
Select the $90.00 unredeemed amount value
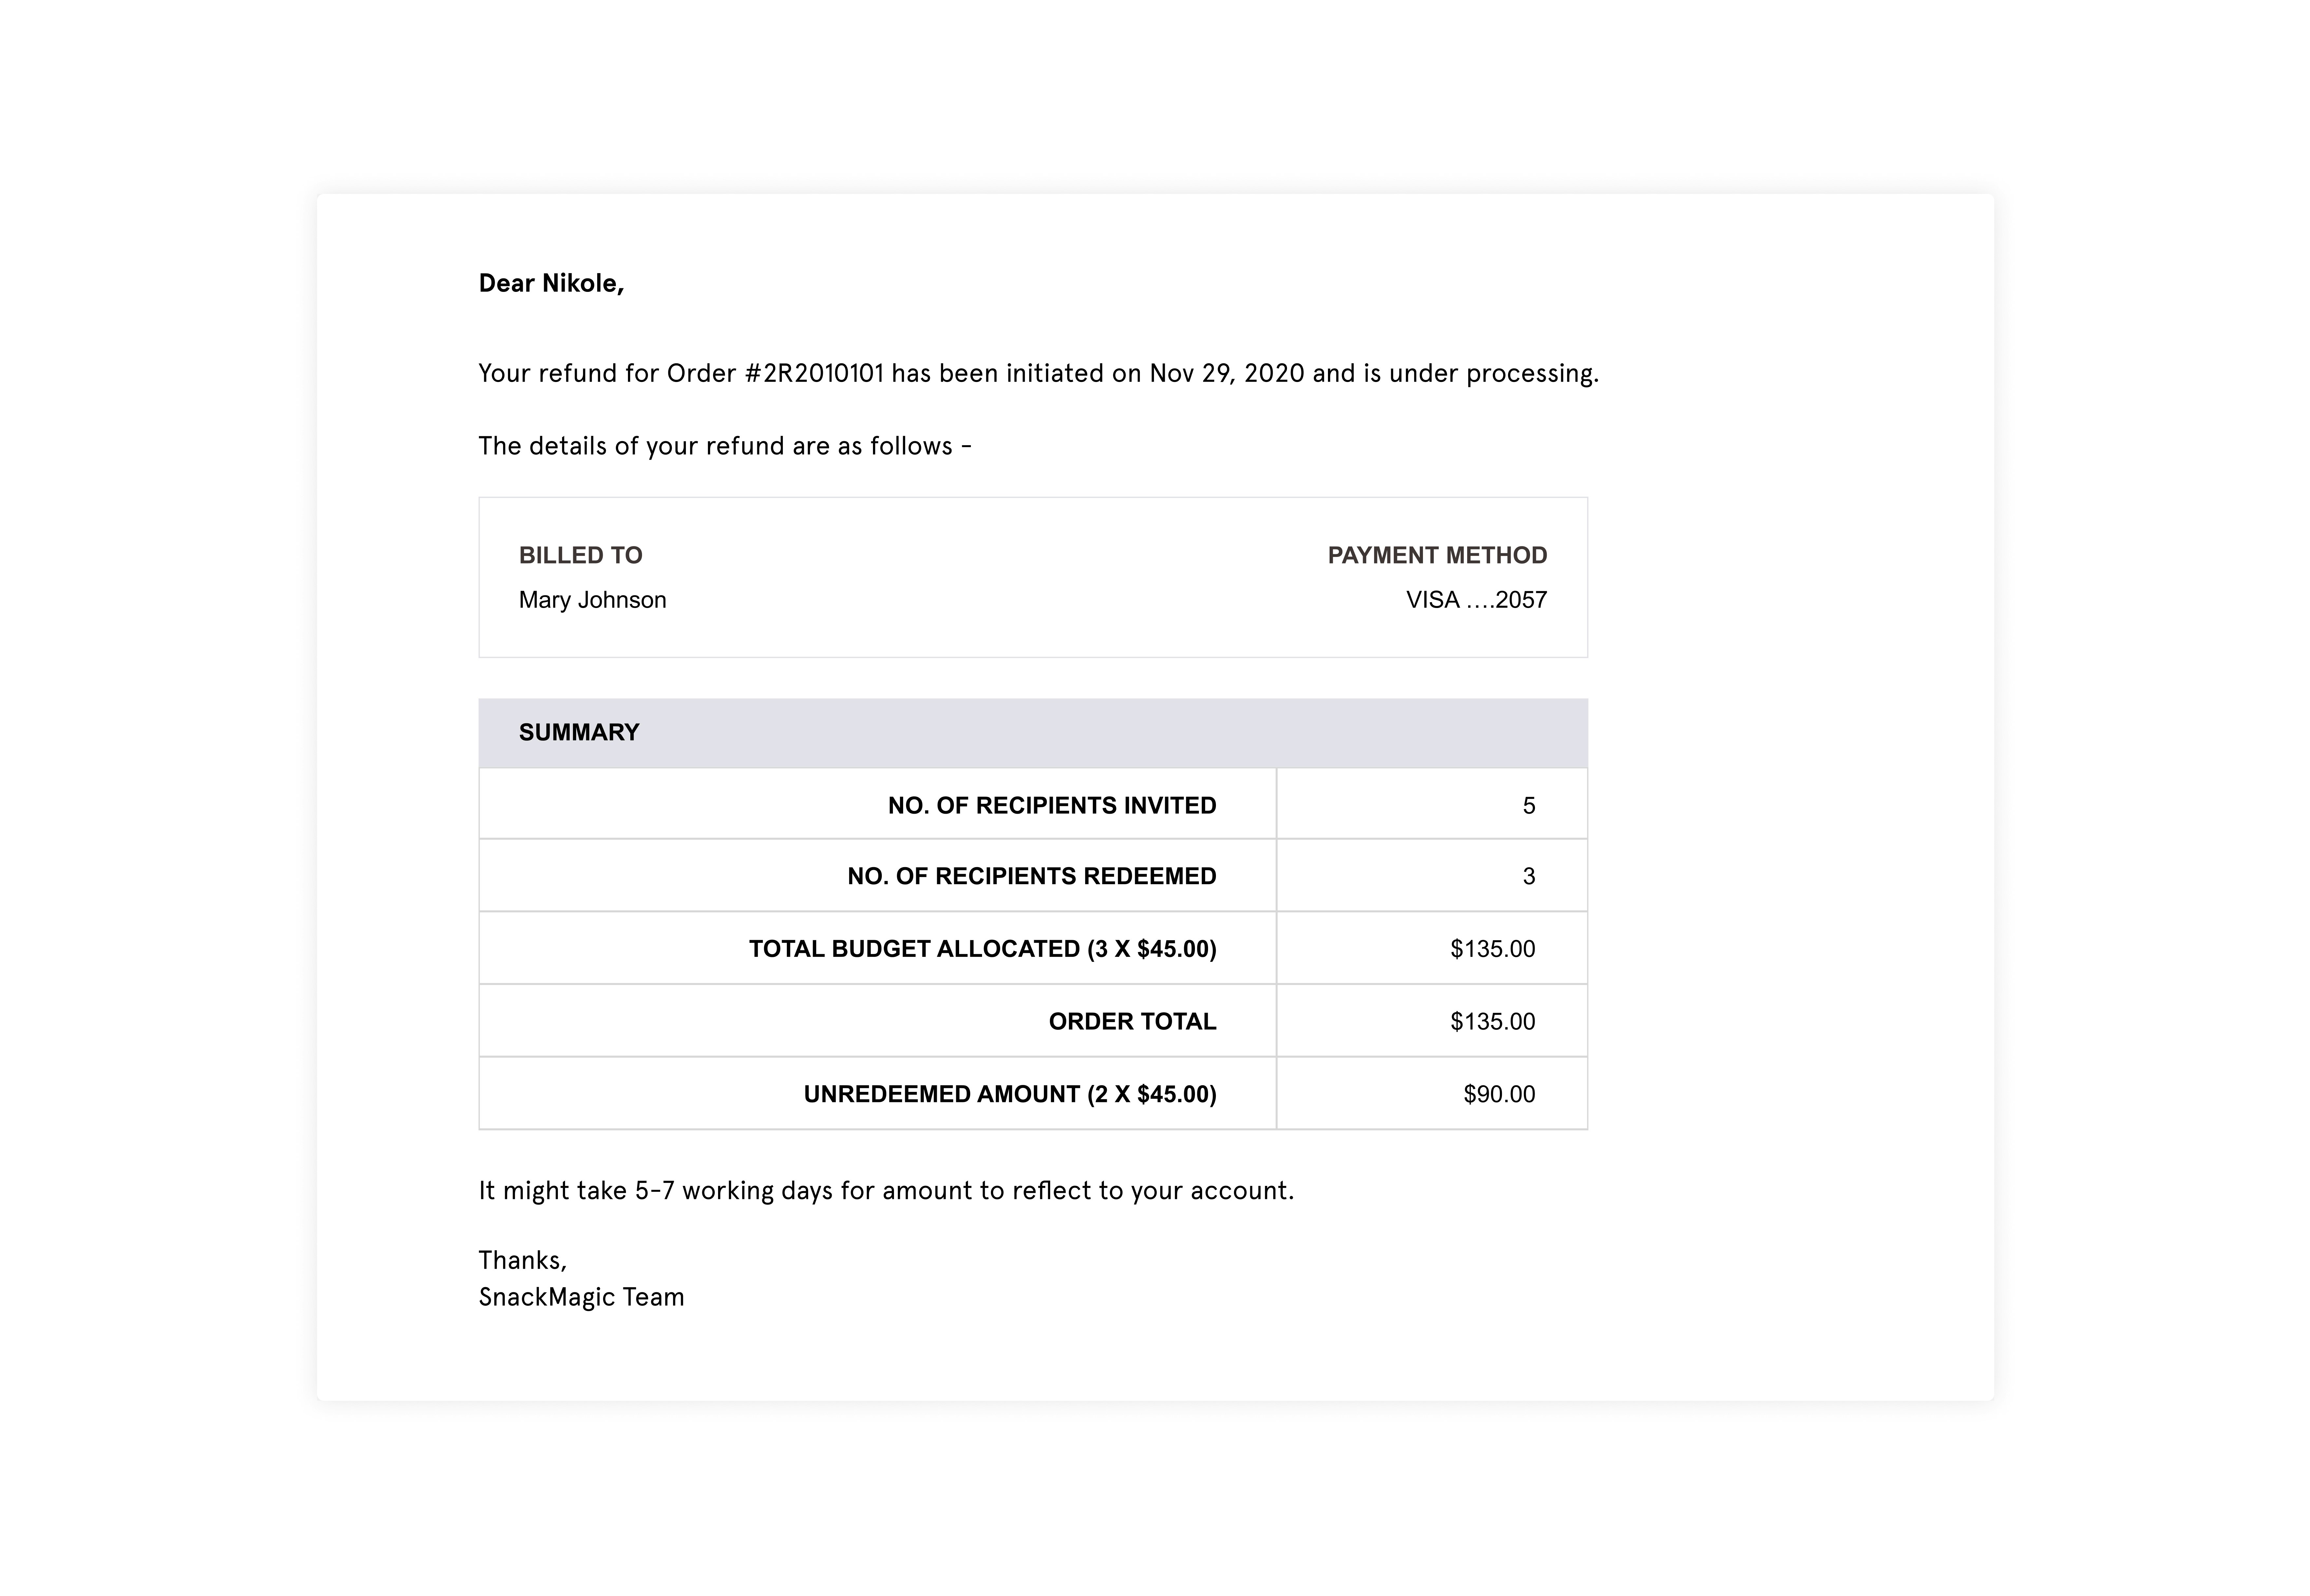pos(1498,1095)
